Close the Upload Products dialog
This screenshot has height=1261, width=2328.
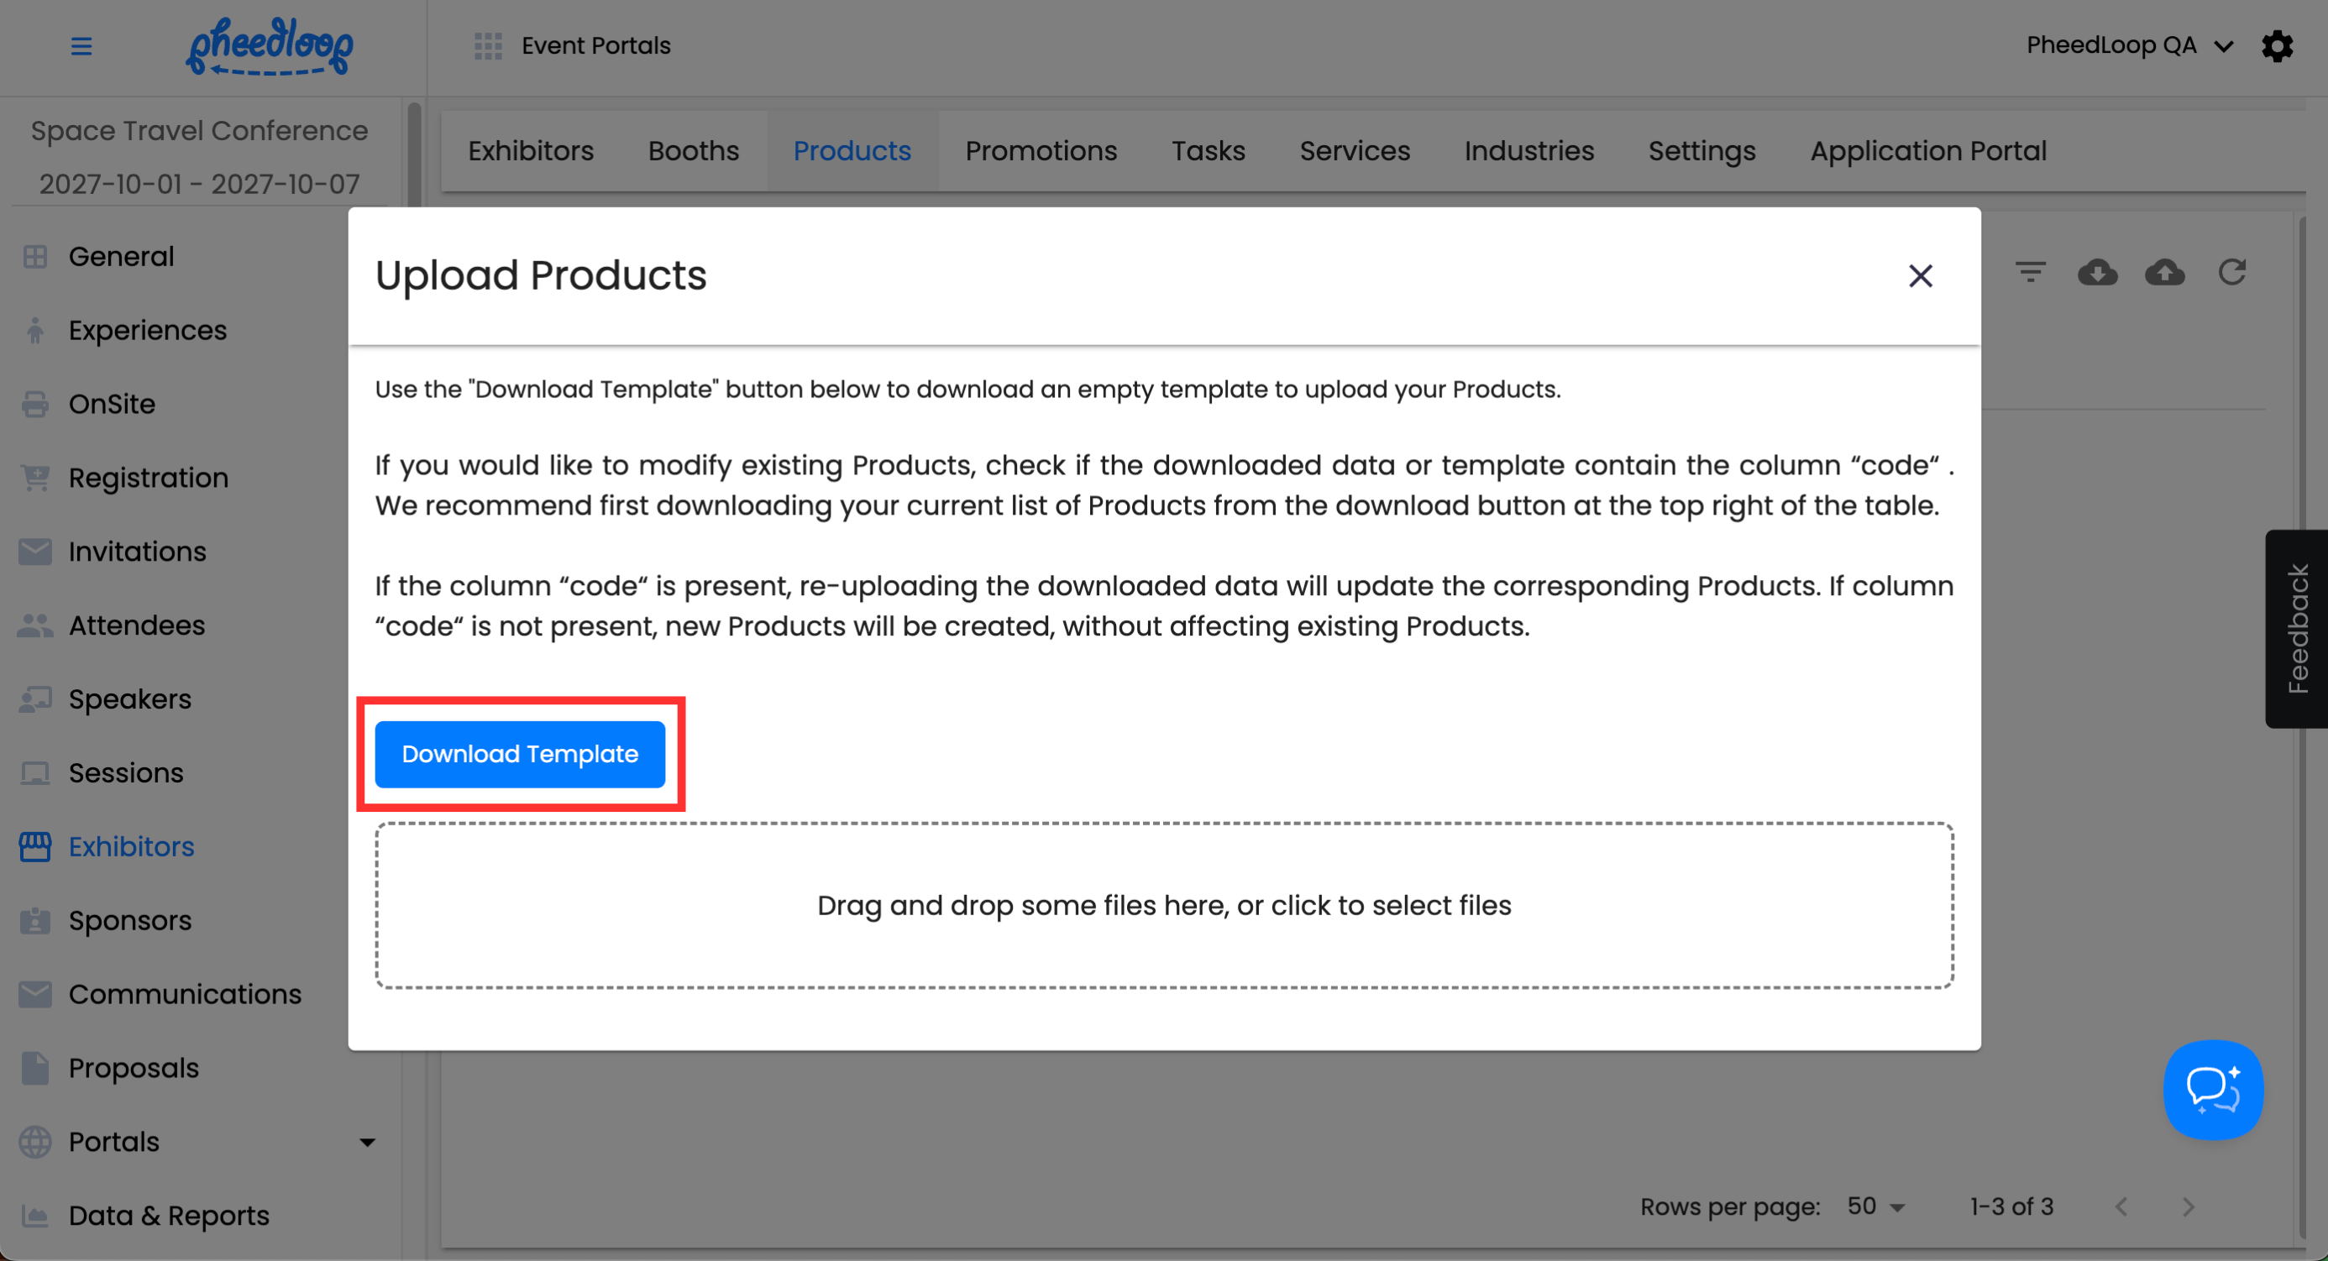1921,275
